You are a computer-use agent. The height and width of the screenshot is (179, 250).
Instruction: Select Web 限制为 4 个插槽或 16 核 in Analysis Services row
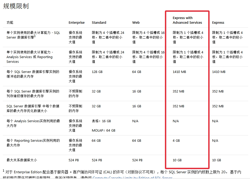(148, 57)
